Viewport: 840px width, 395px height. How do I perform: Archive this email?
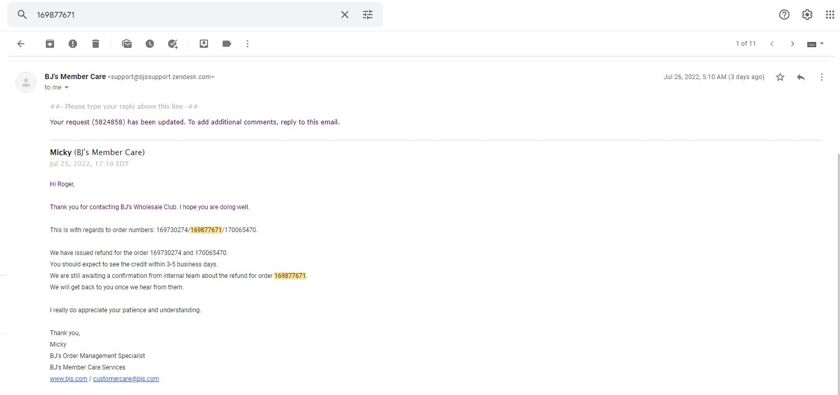tap(50, 44)
